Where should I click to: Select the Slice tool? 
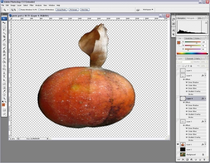pyautogui.click(x=4, y=40)
